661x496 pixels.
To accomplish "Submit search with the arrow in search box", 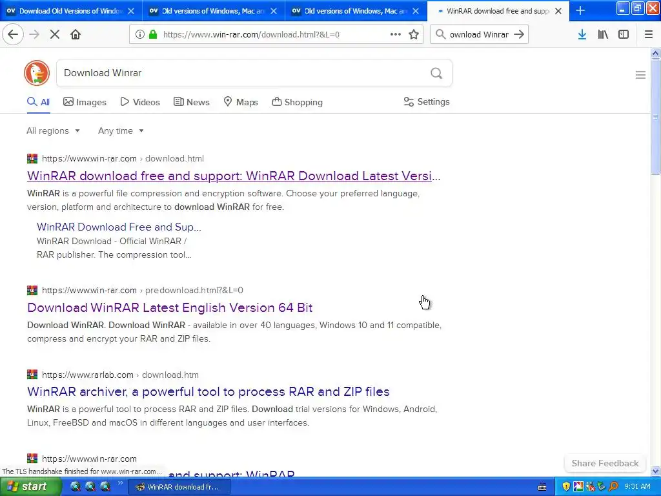I will [x=519, y=35].
